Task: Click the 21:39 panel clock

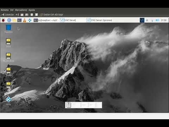Action: point(164,20)
